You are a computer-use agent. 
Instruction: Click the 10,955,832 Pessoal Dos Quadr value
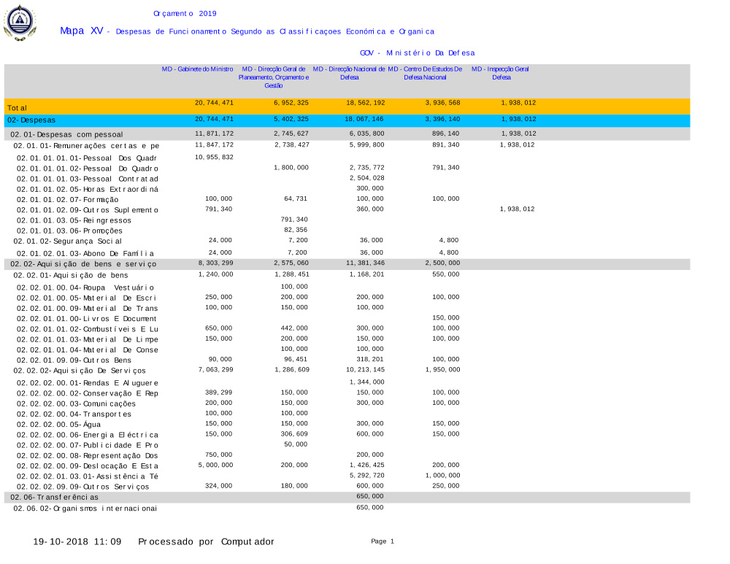214,157
